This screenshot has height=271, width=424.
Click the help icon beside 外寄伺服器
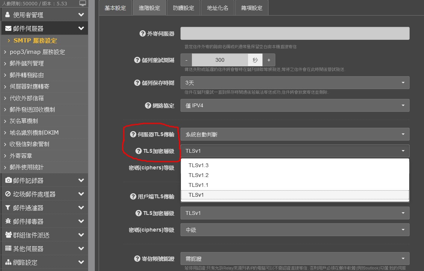tap(143, 34)
